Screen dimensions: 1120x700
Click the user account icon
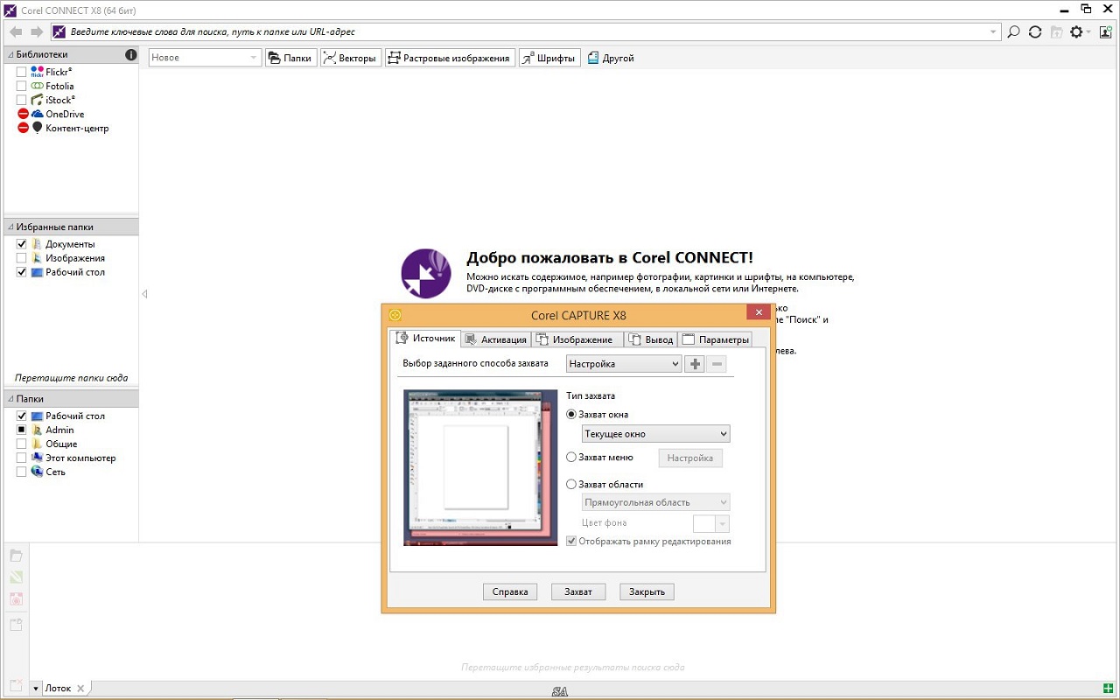1105,32
